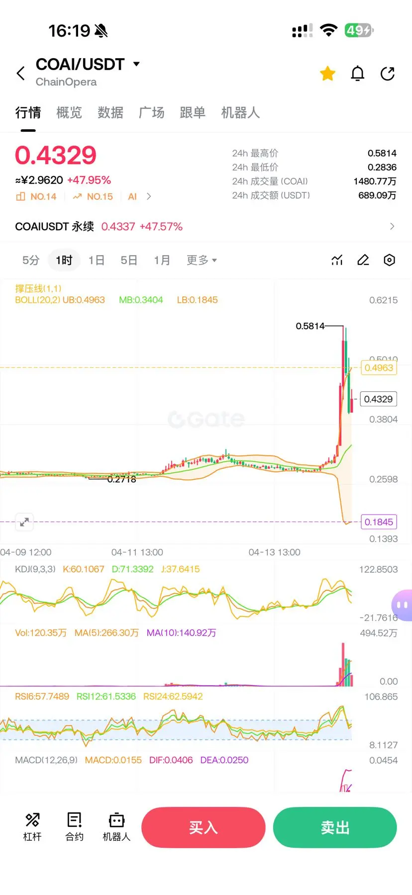Screen dimensions: 412x895
Task: Tap the KDJ(9,3,3) indicator label
Action: [x=35, y=569]
